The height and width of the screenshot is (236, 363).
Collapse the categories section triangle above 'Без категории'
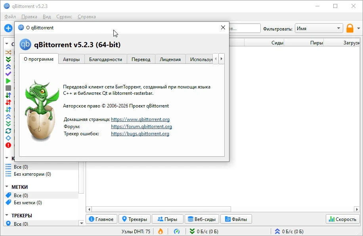(x=7, y=158)
